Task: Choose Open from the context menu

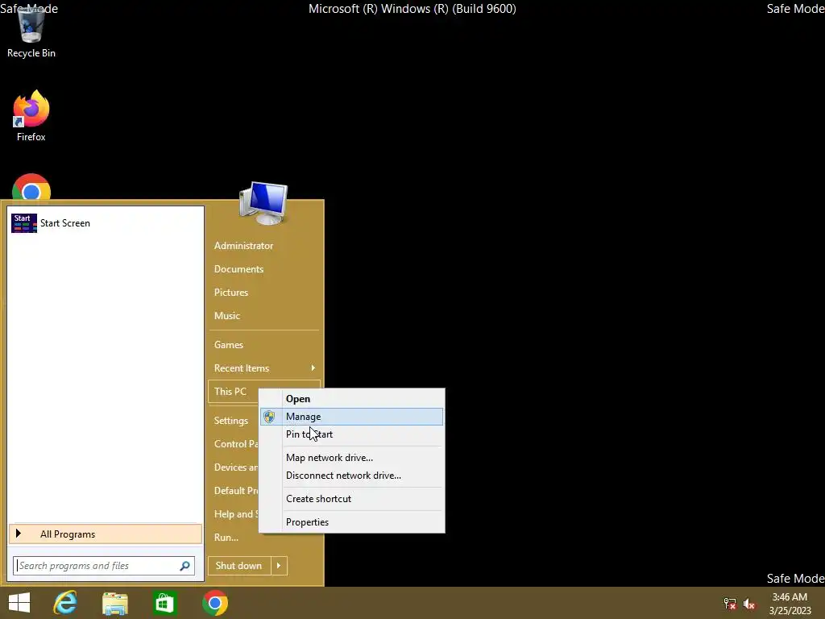Action: tap(352, 399)
